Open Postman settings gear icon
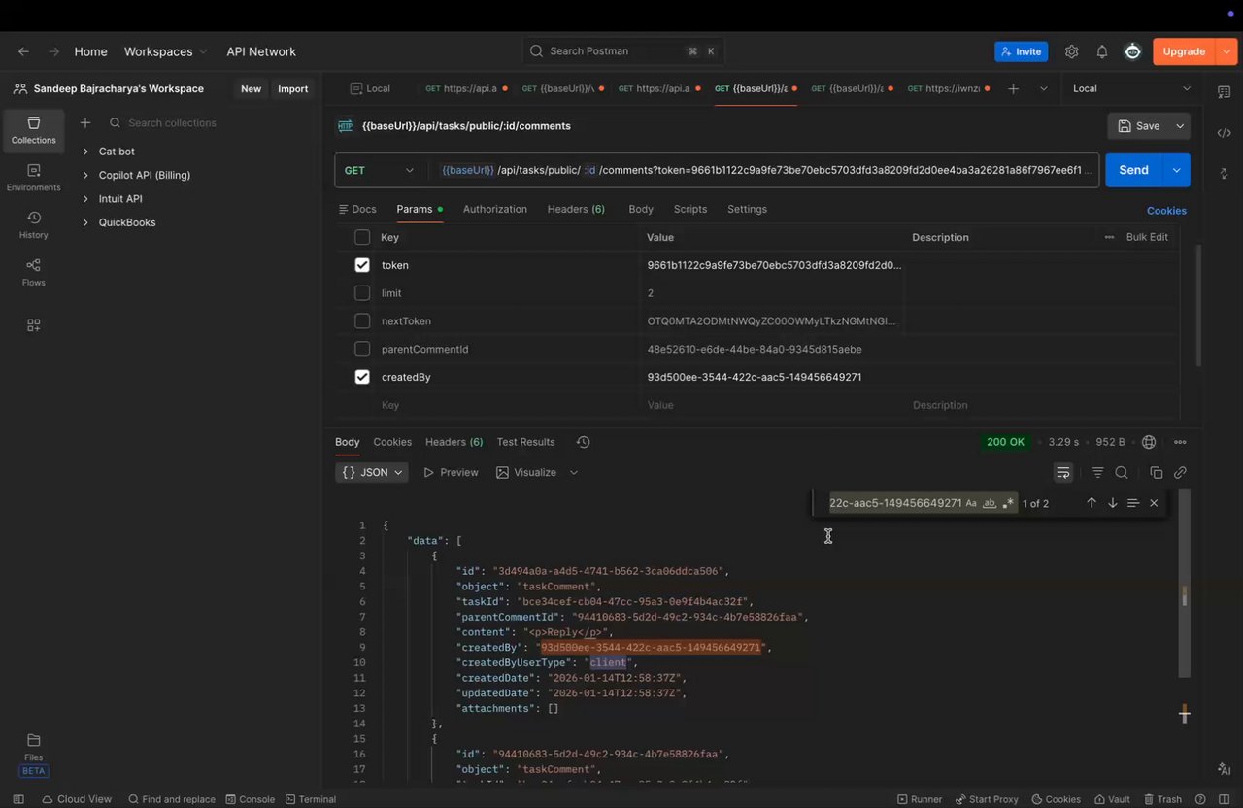The image size is (1243, 808). [x=1071, y=51]
